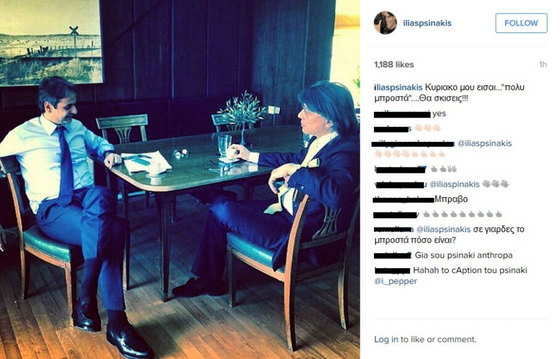Open the @i_pepper mention
Viewport: 560px width, 359px height.
point(395,281)
